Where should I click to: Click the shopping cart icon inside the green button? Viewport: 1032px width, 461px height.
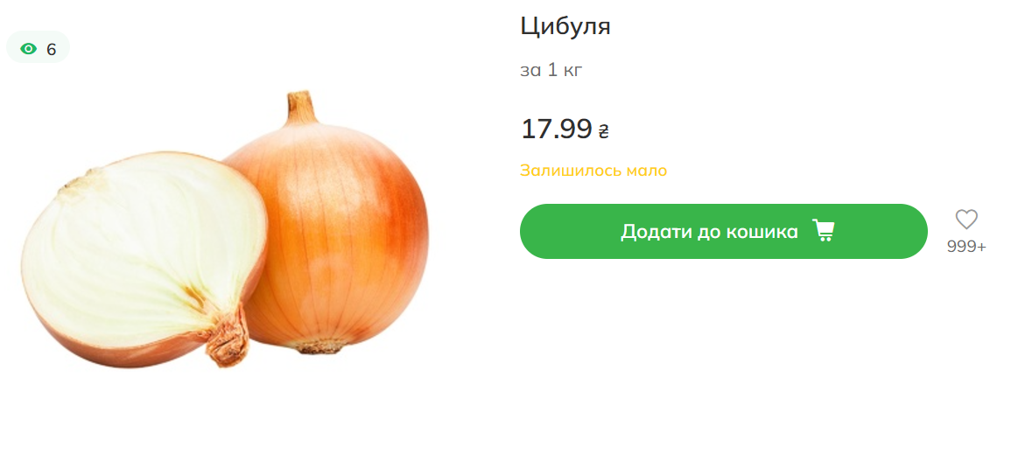point(824,231)
